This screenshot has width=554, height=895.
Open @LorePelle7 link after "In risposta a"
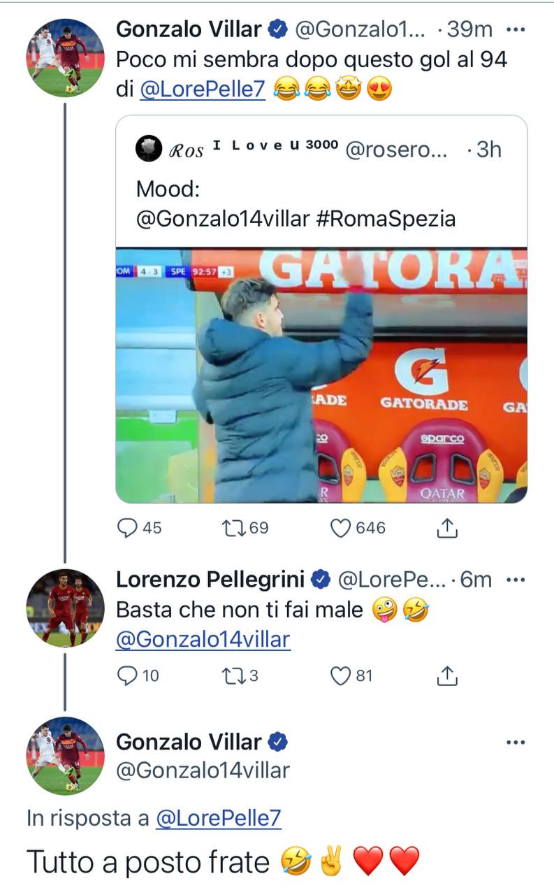pyautogui.click(x=218, y=819)
